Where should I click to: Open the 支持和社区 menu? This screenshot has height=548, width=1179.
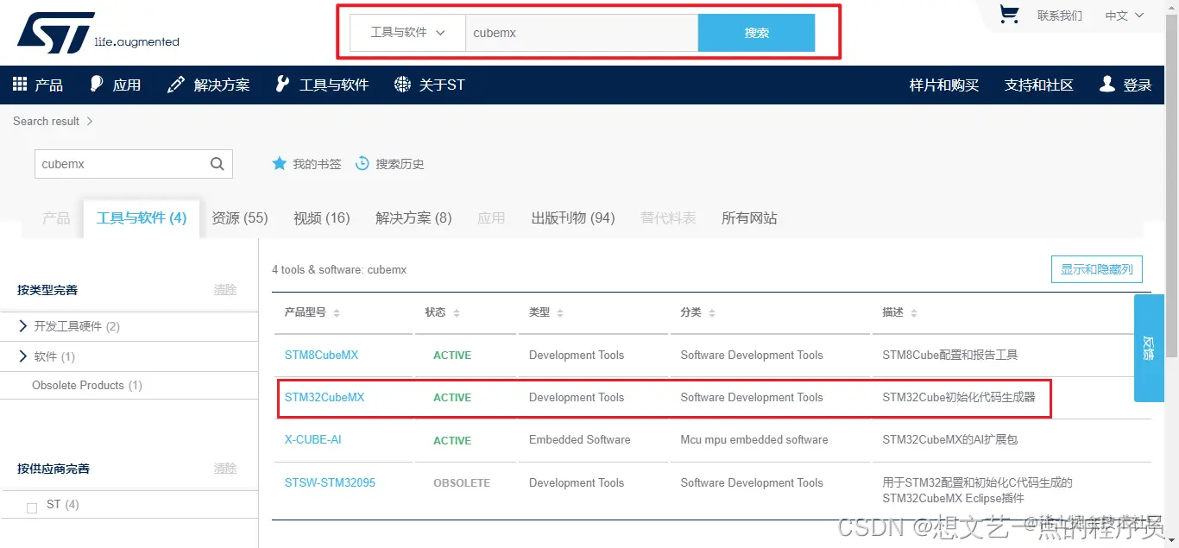(x=1039, y=85)
